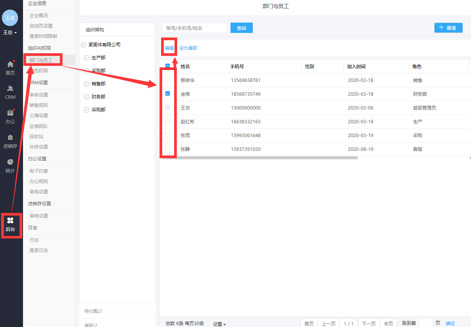Viewport: 471px width, 327px height.
Task: Collapse the 生产部 tree node toggle
Action: click(86, 58)
